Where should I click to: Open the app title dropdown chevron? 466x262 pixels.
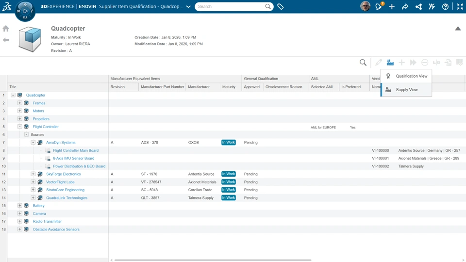(188, 6)
